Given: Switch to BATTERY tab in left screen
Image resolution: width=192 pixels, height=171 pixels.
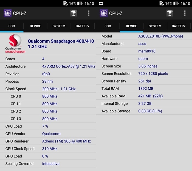Looking at the screenshot, I should pyautogui.click(x=83, y=26).
